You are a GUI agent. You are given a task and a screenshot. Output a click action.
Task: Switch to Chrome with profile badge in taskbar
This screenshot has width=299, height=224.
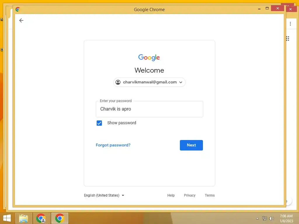41,218
